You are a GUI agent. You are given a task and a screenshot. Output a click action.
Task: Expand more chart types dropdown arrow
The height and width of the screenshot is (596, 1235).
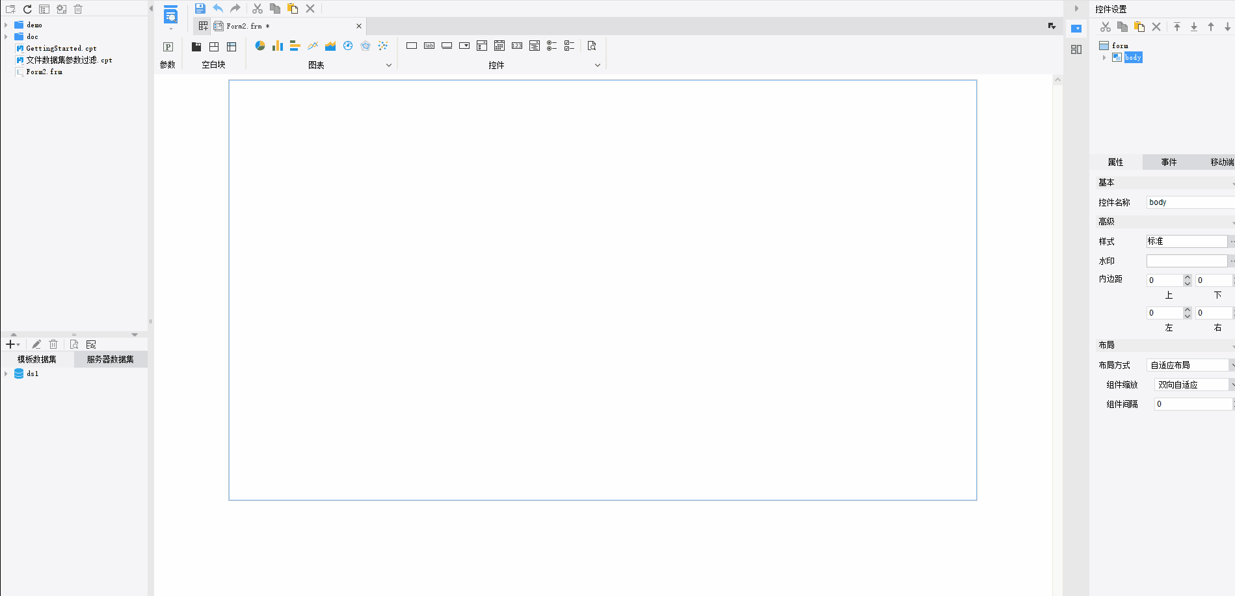pos(389,65)
